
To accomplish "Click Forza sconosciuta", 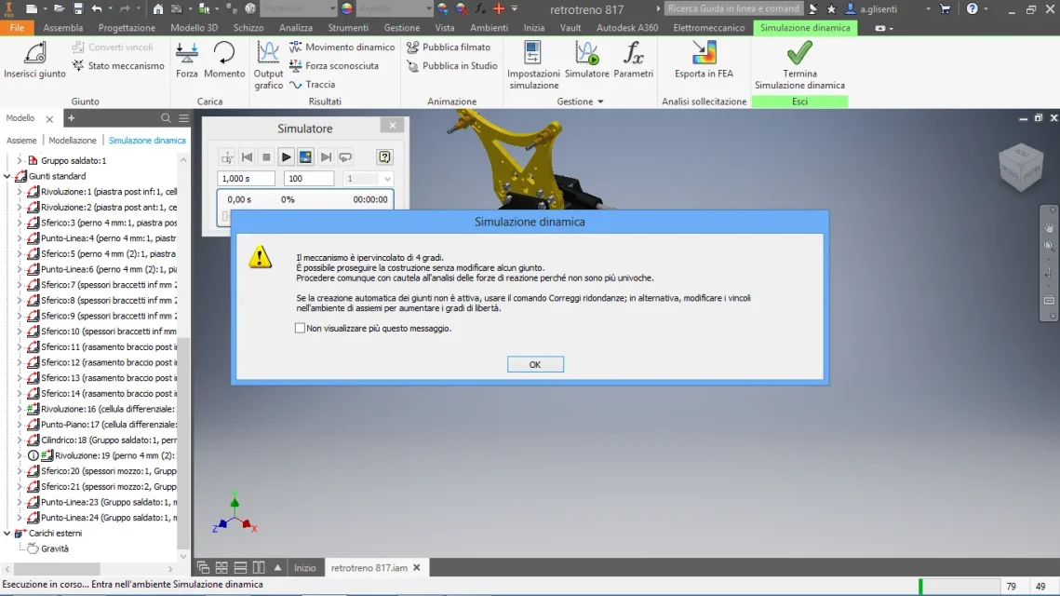I will pos(334,65).
